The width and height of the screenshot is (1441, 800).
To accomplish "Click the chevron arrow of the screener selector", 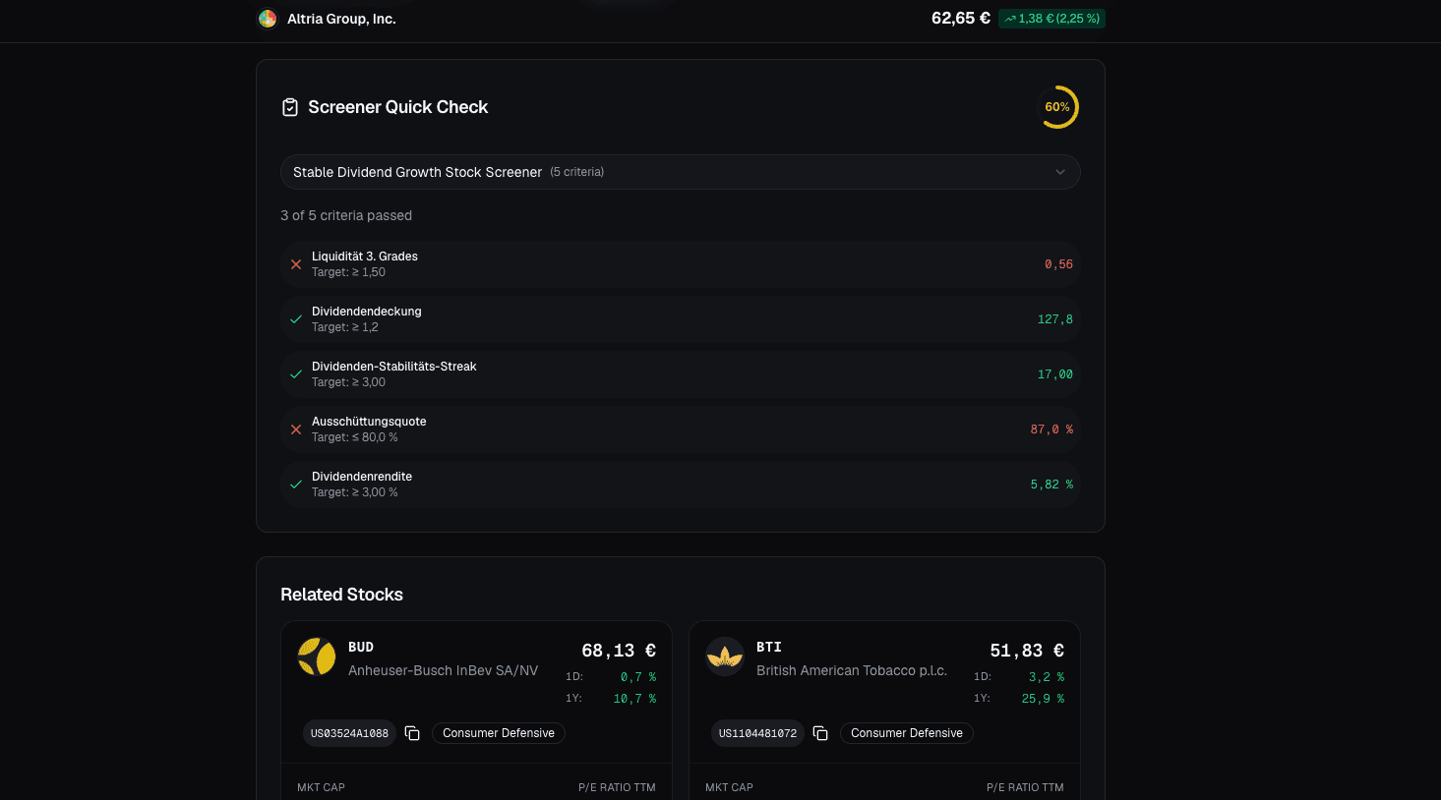I will 1060,172.
